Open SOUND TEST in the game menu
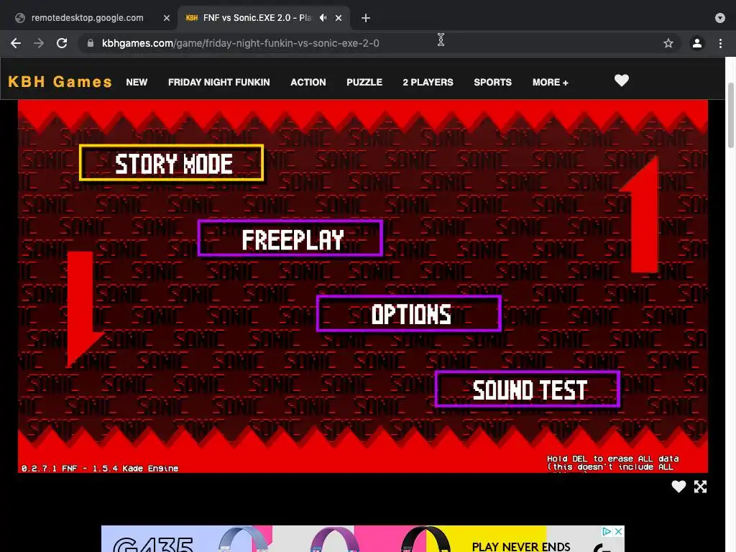The height and width of the screenshot is (552, 736). coord(528,389)
